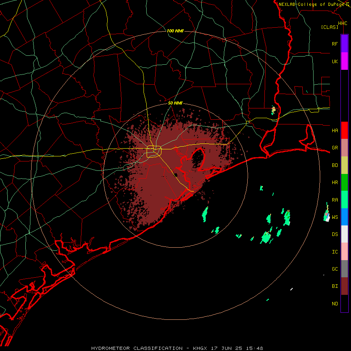Click the [CLAS] units label

pyautogui.click(x=330, y=27)
